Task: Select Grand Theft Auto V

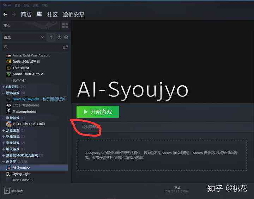Action: pyautogui.click(x=28, y=74)
